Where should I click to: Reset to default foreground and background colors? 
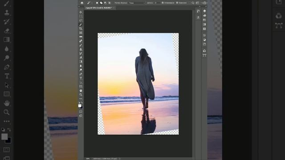pos(79,103)
